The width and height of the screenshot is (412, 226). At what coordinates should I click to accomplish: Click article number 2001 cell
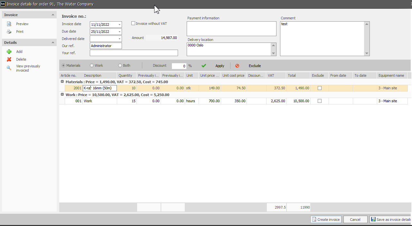pos(74,88)
